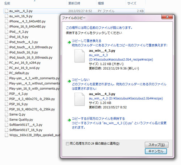Click the destination file thumbnail under コピーしない
181x165 pixels.
80,99
